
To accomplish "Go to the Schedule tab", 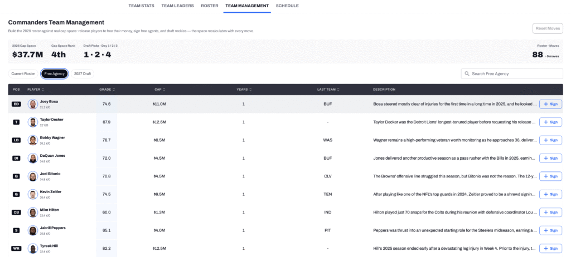I will [x=287, y=6].
